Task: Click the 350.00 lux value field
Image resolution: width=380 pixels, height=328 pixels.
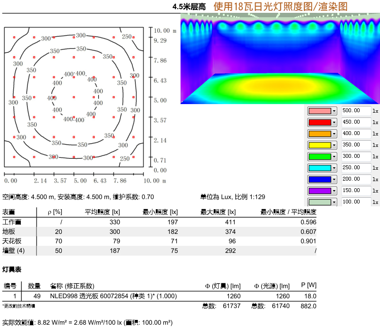Action: (356, 145)
